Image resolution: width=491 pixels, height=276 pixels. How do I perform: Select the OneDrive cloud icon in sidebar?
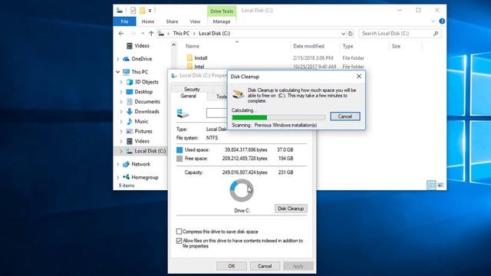pos(126,59)
